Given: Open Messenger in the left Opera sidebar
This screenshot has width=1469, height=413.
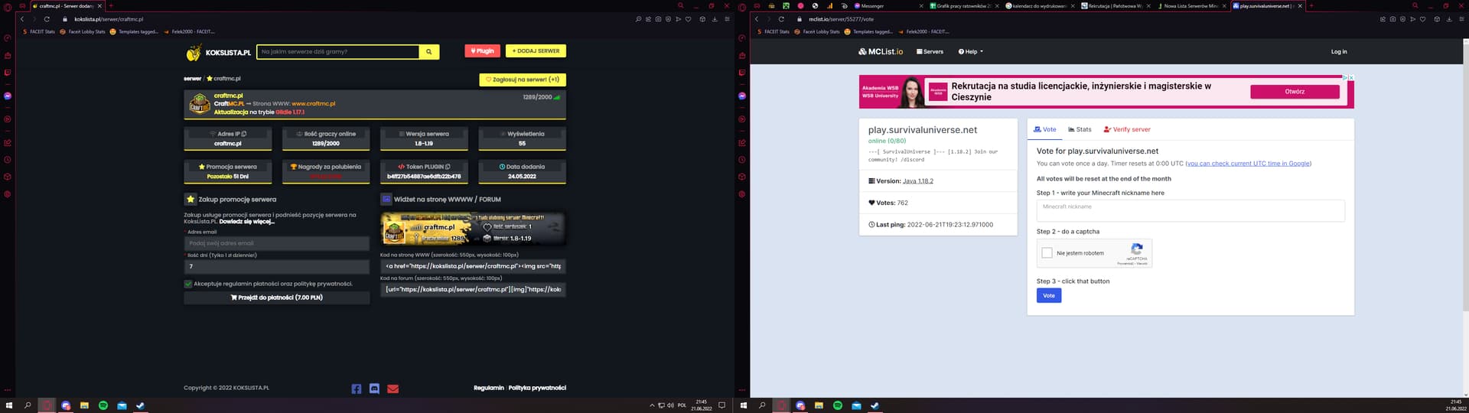Looking at the screenshot, I should (8, 96).
